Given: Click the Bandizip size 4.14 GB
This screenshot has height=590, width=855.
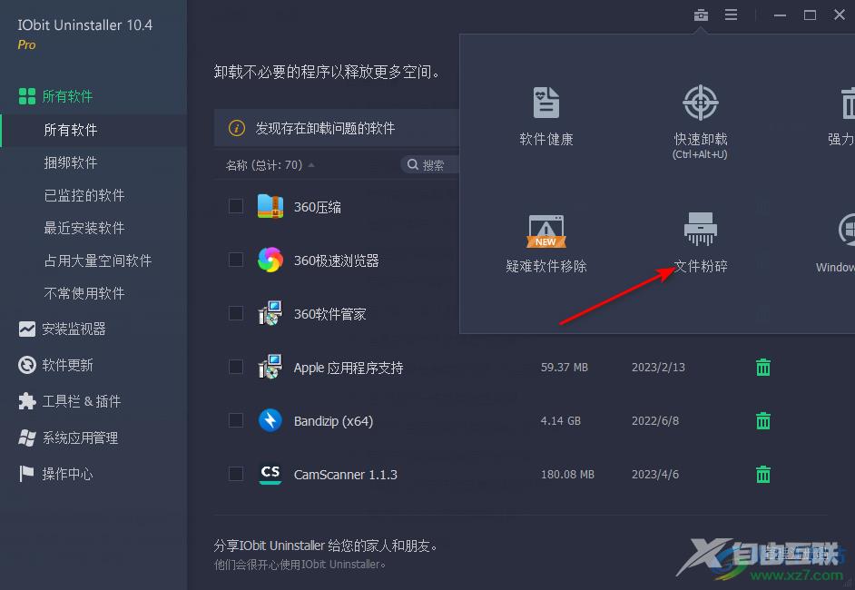Looking at the screenshot, I should 561,421.
